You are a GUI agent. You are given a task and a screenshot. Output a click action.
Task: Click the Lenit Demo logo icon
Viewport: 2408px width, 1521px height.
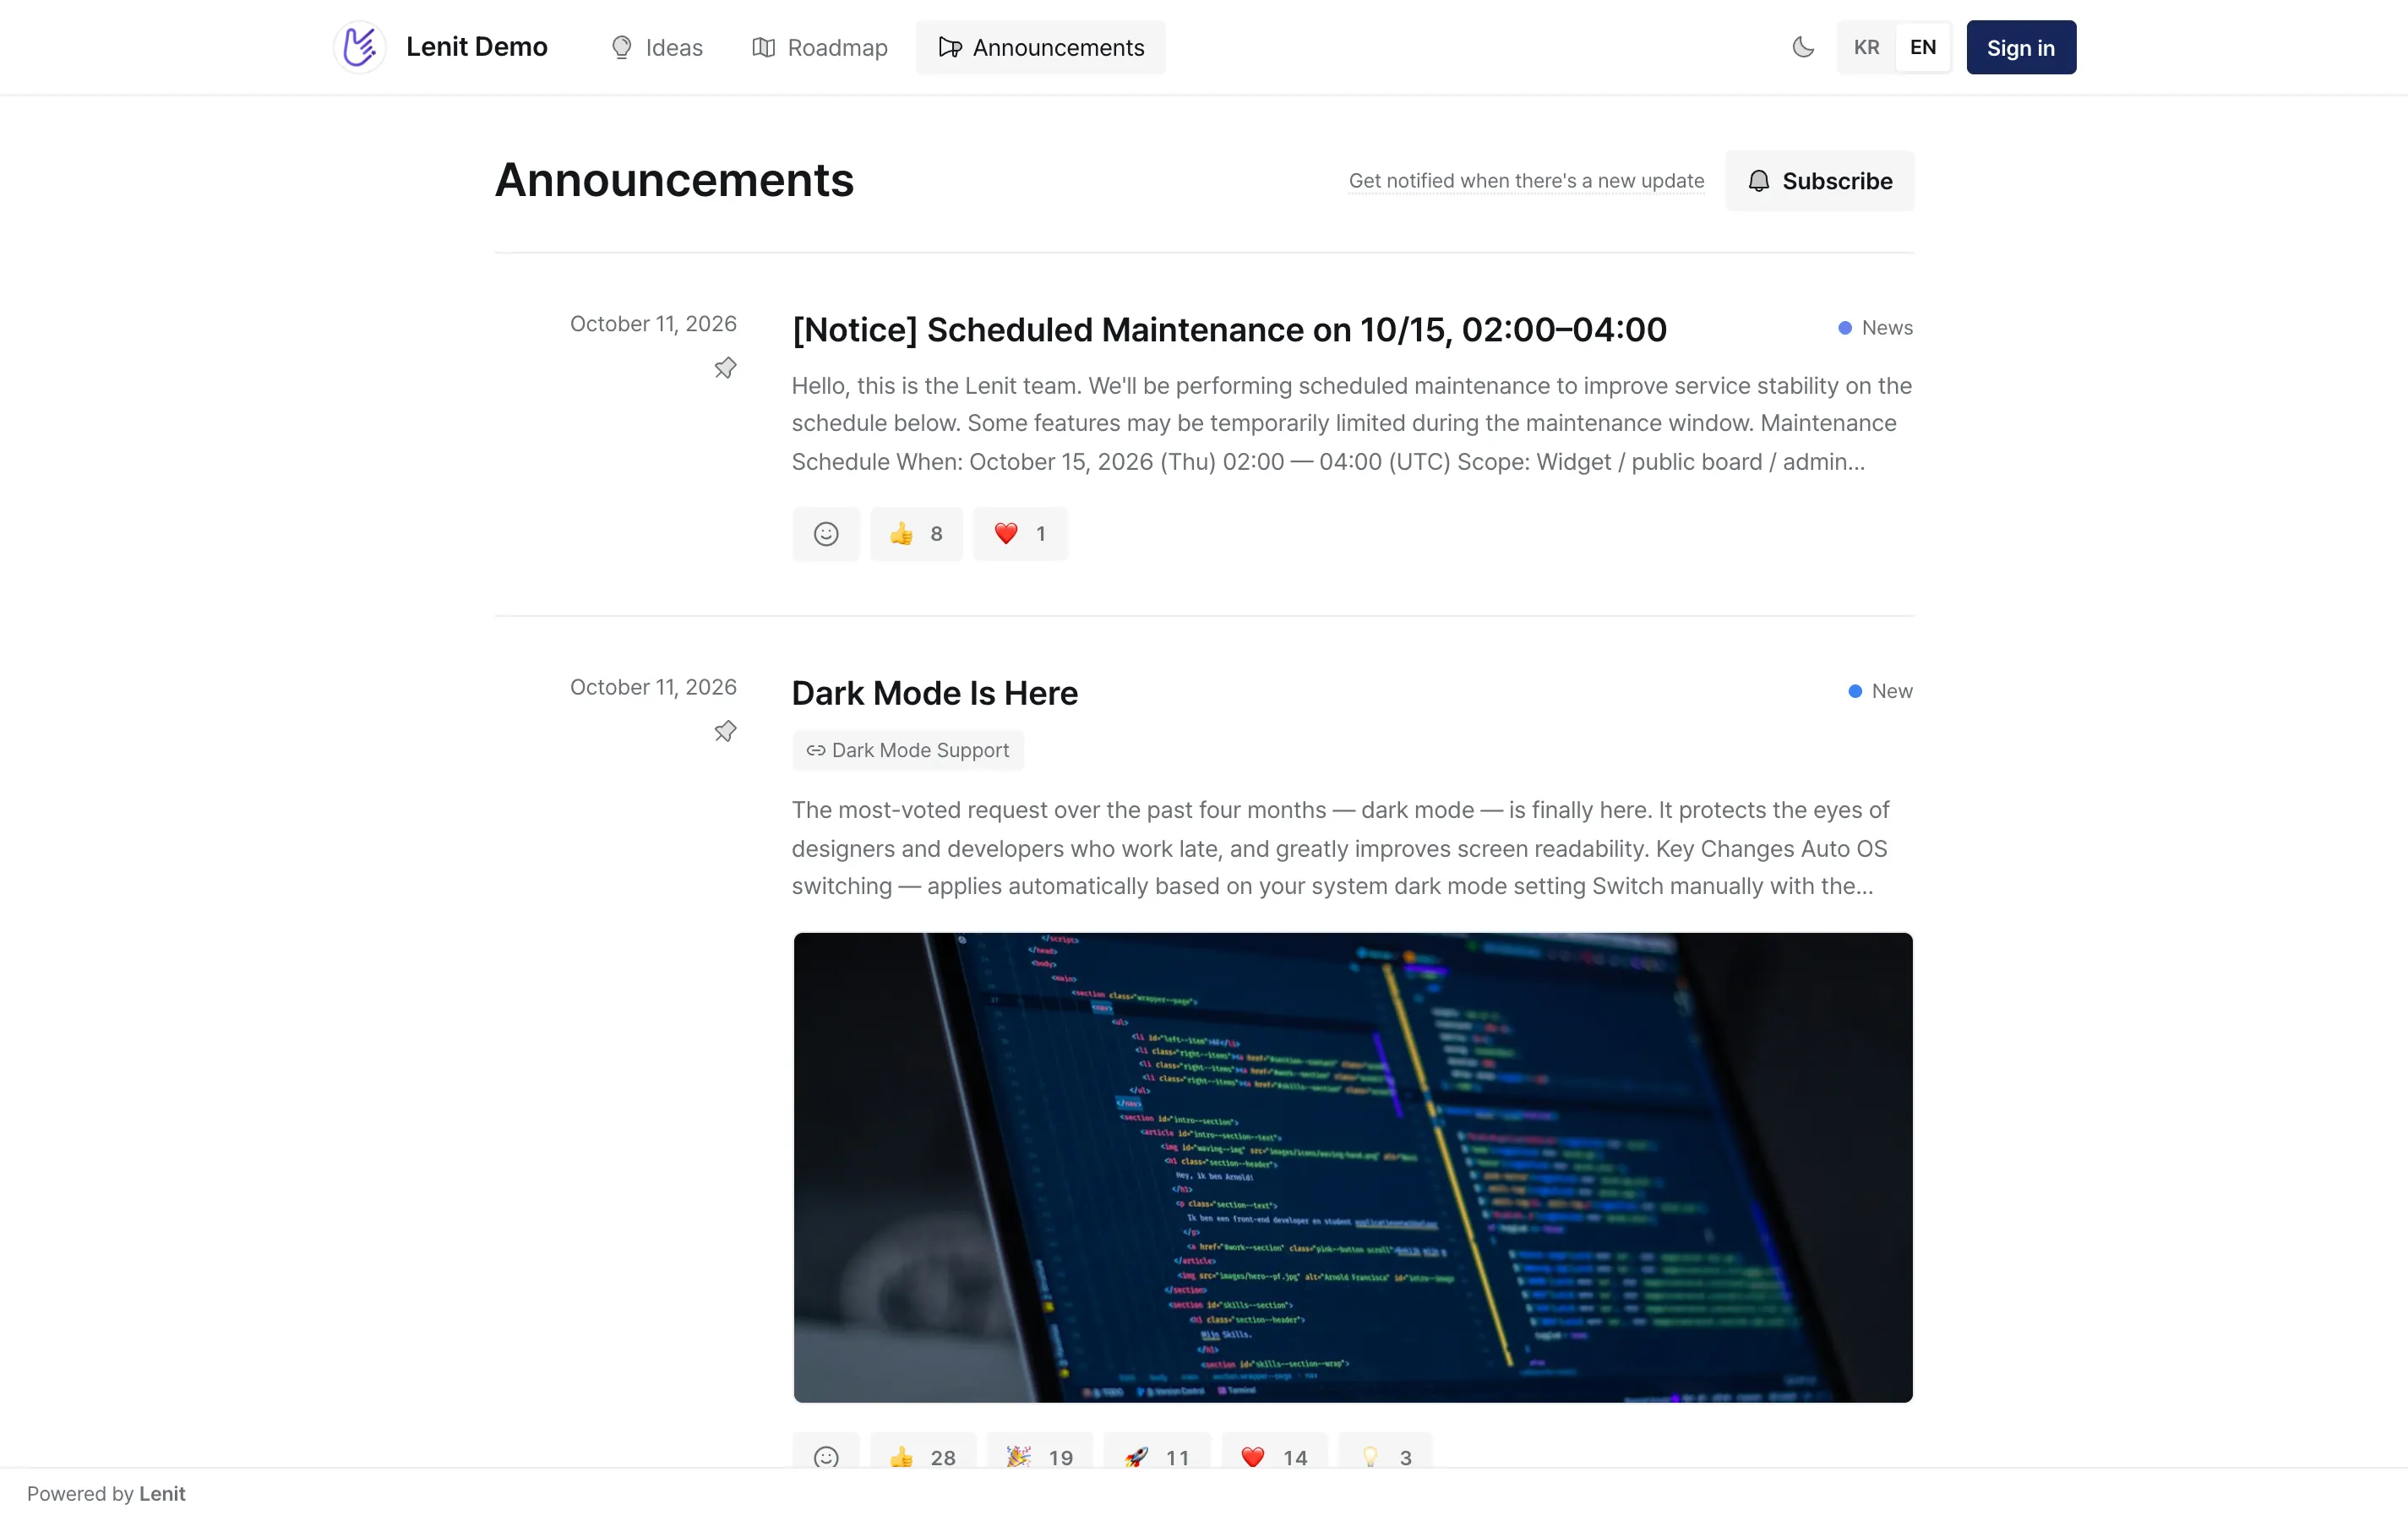pyautogui.click(x=359, y=47)
